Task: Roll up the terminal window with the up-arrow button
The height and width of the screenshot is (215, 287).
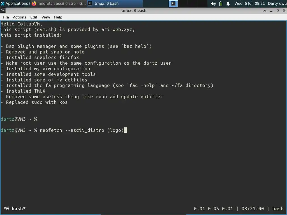Action: coord(265,11)
